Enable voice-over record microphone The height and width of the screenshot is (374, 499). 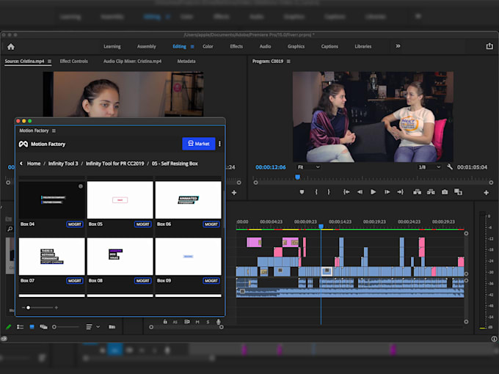(219, 322)
